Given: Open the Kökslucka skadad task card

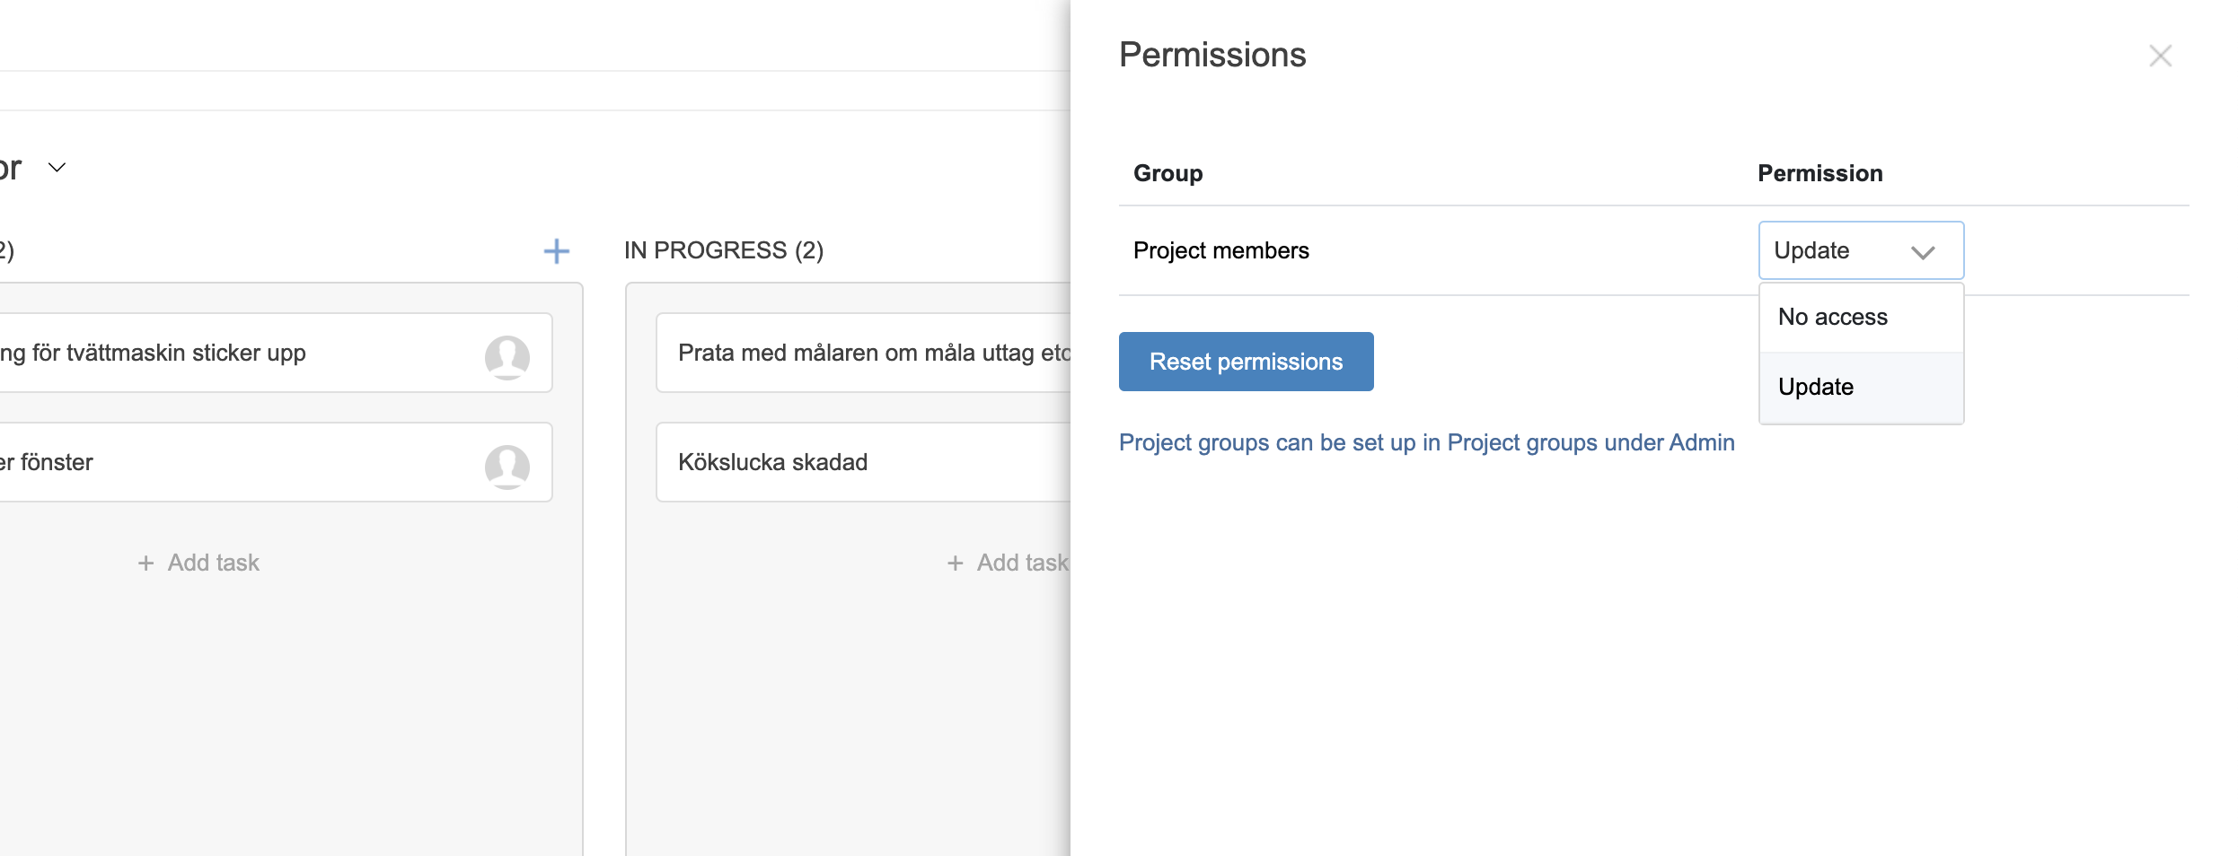Looking at the screenshot, I should click(863, 462).
